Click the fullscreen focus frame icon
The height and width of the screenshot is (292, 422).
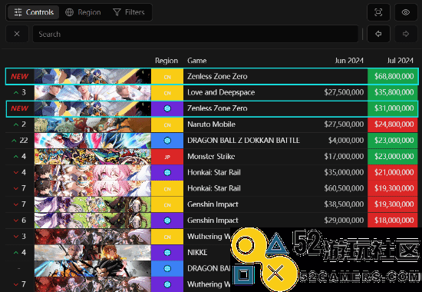(378, 12)
